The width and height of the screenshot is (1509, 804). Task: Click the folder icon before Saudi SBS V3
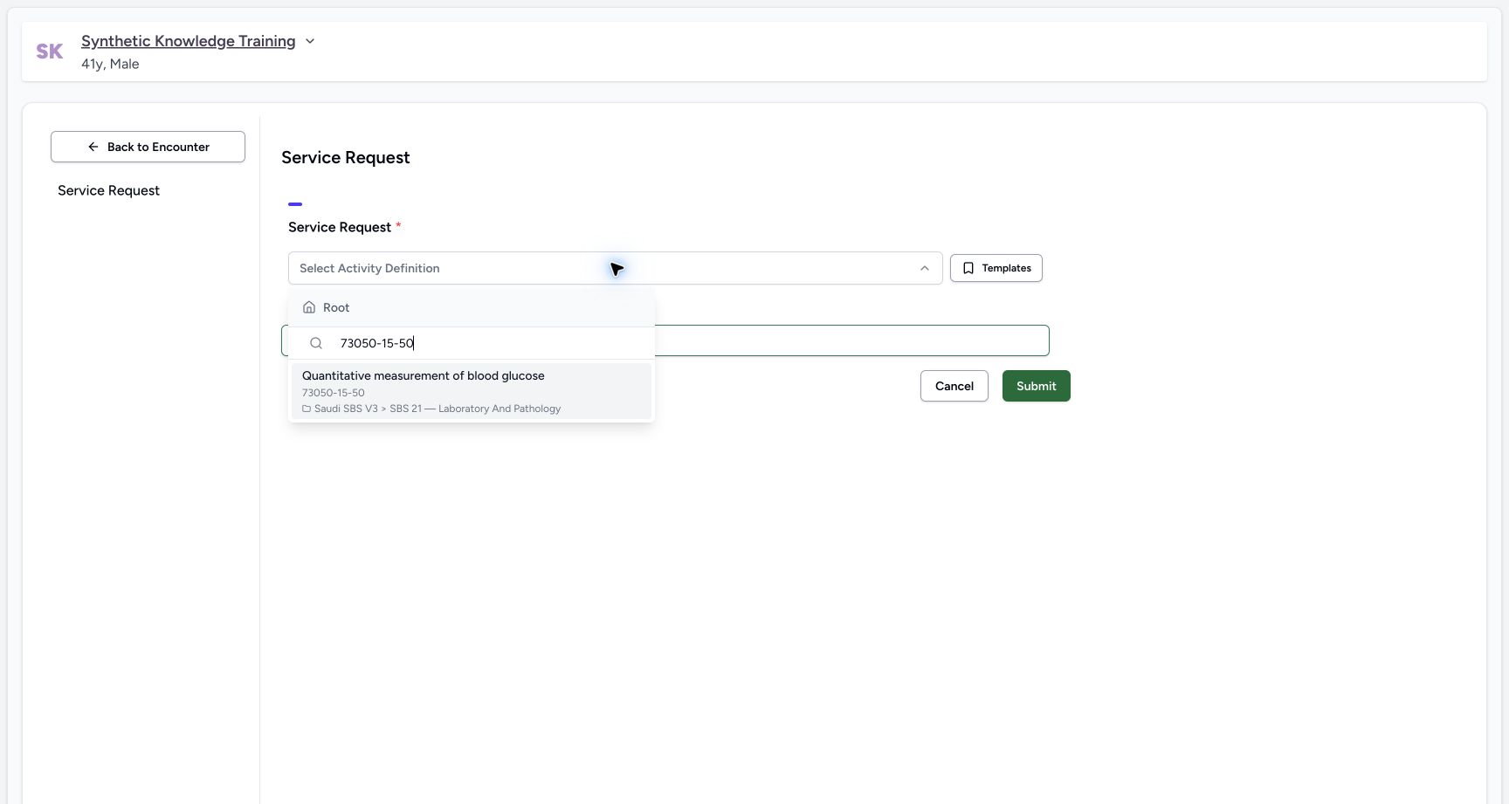pos(307,409)
